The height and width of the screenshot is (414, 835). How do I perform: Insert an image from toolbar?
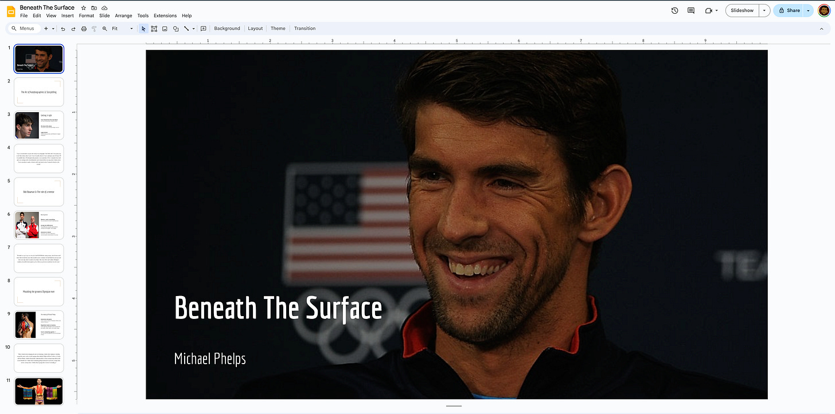coord(165,29)
